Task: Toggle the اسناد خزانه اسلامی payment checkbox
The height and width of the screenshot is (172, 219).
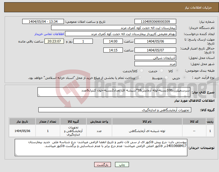Action: coord(139,77)
